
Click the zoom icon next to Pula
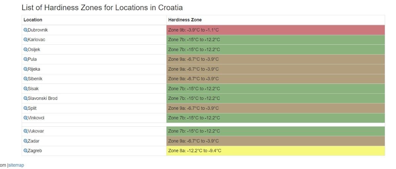coord(25,60)
